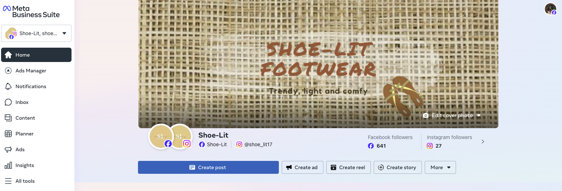Image resolution: width=562 pixels, height=191 pixels.
Task: Open the Insights bar chart icon
Action: tap(8, 165)
